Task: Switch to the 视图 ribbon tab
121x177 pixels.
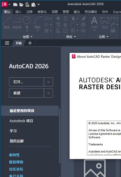Action: coord(55,12)
